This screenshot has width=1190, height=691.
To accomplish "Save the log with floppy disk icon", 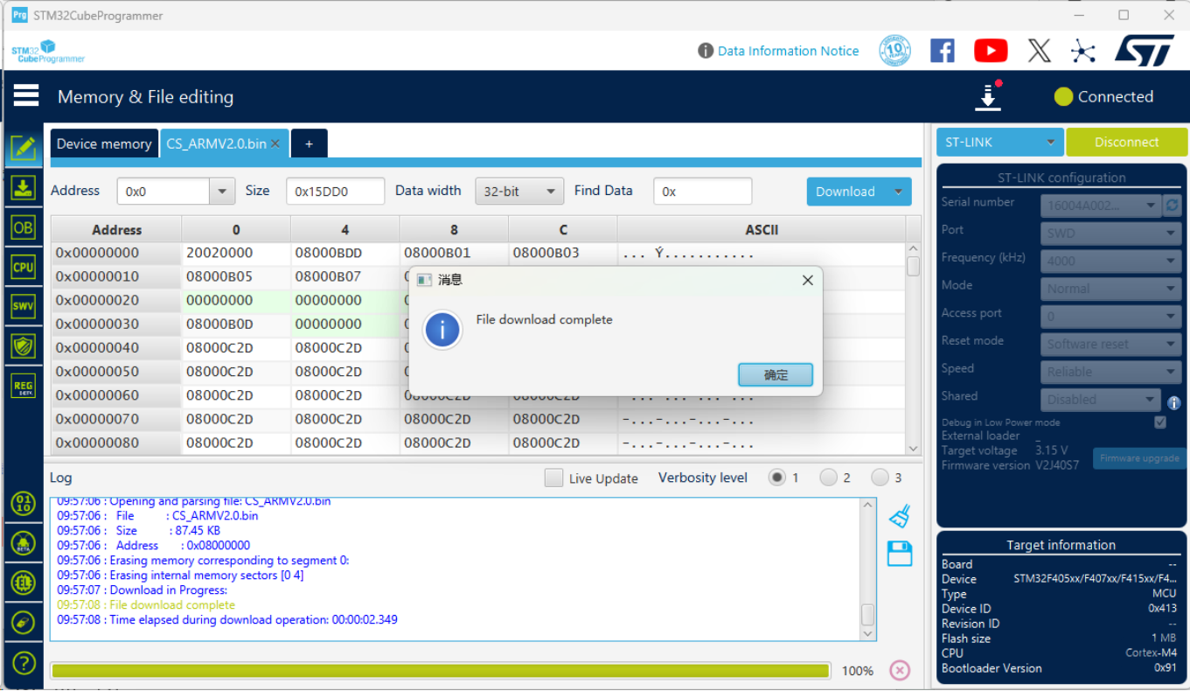I will coord(900,553).
